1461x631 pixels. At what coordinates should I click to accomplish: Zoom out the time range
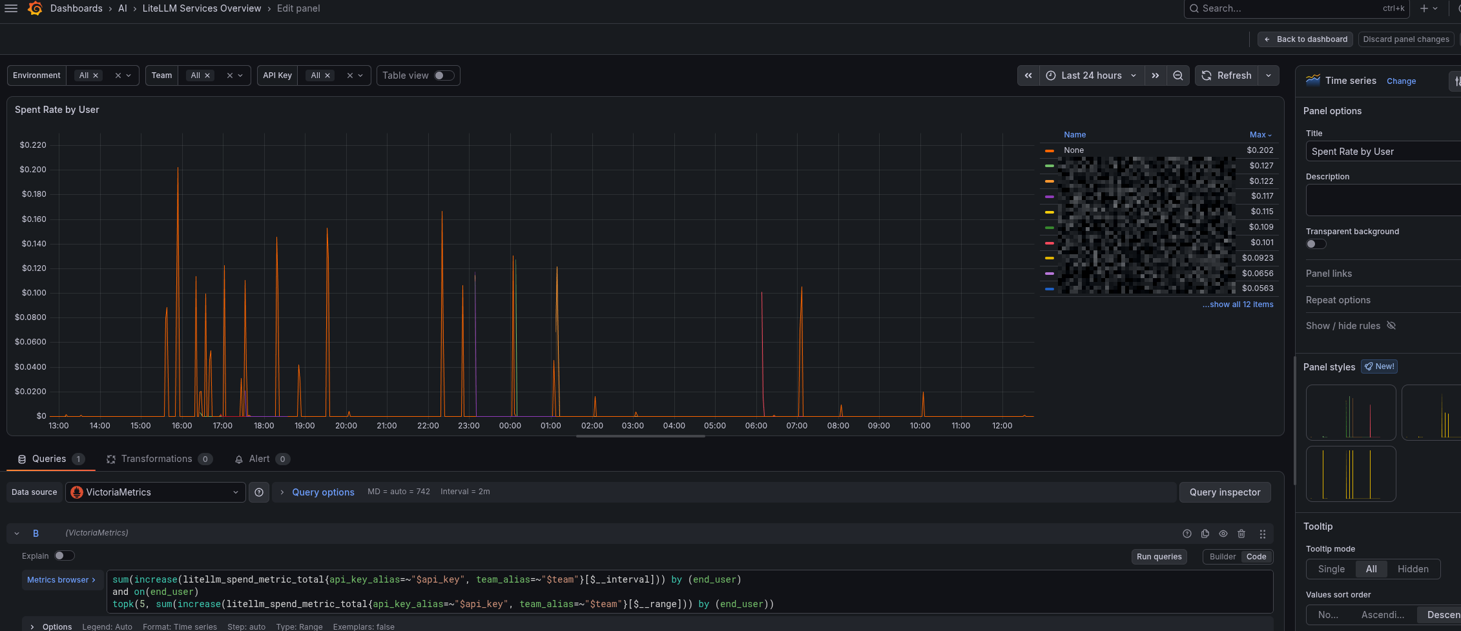pos(1178,75)
